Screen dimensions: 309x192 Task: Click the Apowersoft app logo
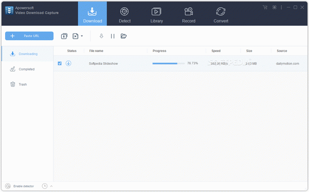[x=9, y=10]
